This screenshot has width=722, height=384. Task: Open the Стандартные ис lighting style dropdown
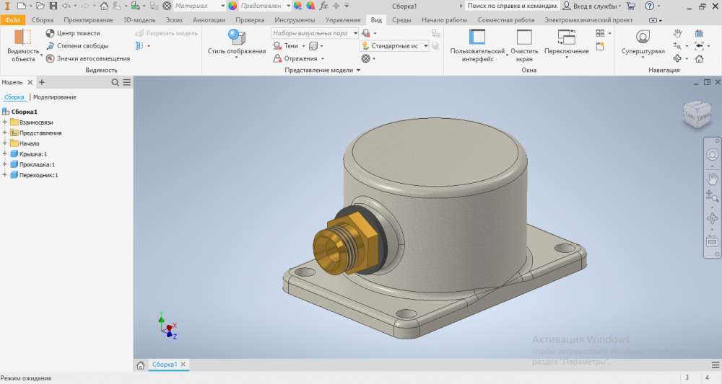(425, 45)
